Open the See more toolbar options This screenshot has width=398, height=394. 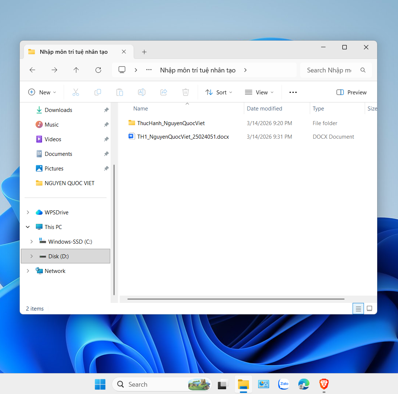click(x=293, y=92)
